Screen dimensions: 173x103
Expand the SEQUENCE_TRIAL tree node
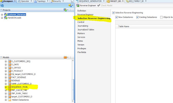pos(6,87)
